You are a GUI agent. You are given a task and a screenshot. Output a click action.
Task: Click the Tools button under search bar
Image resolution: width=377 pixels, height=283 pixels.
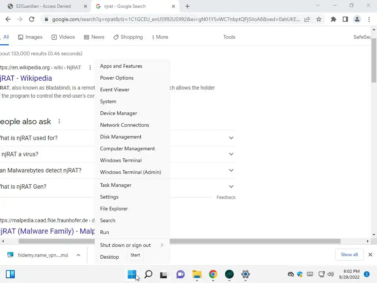pos(229,37)
